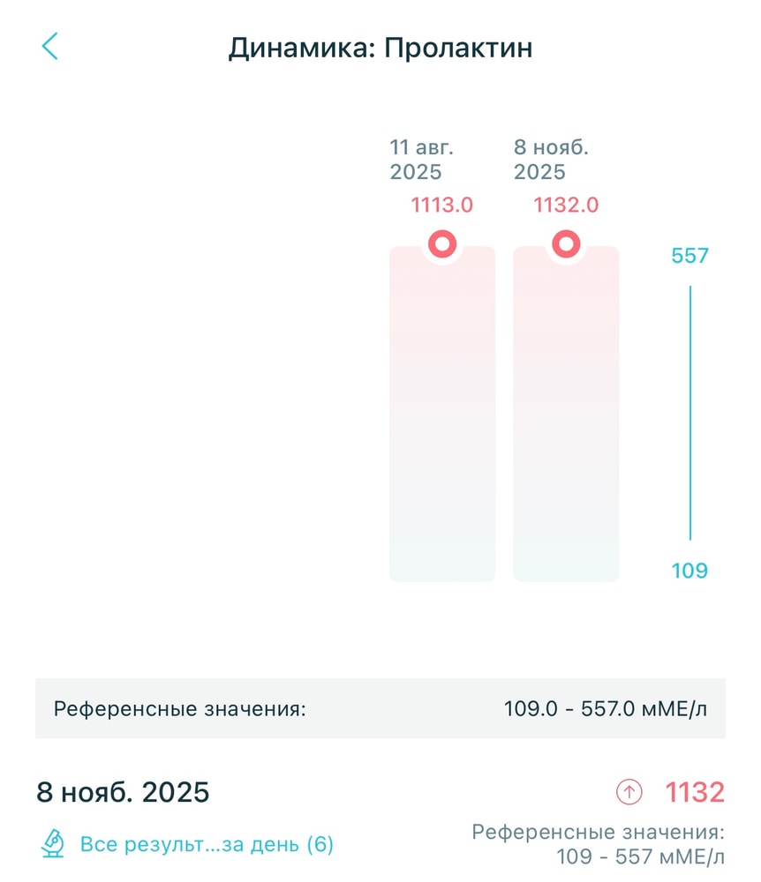Click the microscope icon near all results
This screenshot has height=882, width=761.
point(53,844)
